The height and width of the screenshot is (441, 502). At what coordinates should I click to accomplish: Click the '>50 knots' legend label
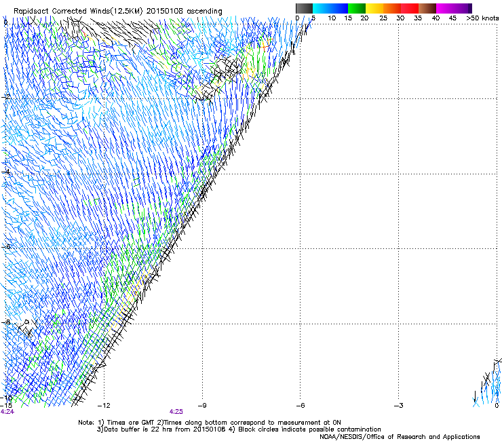pyautogui.click(x=482, y=18)
